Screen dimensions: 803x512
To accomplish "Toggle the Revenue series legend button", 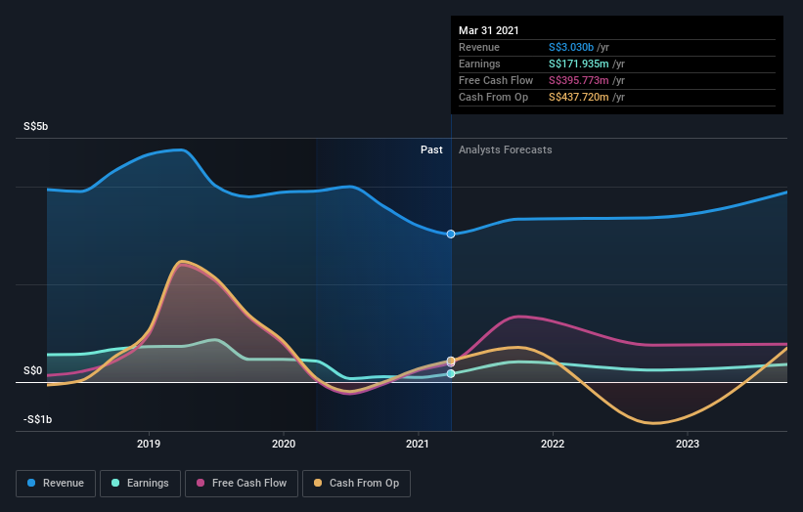I will [56, 484].
